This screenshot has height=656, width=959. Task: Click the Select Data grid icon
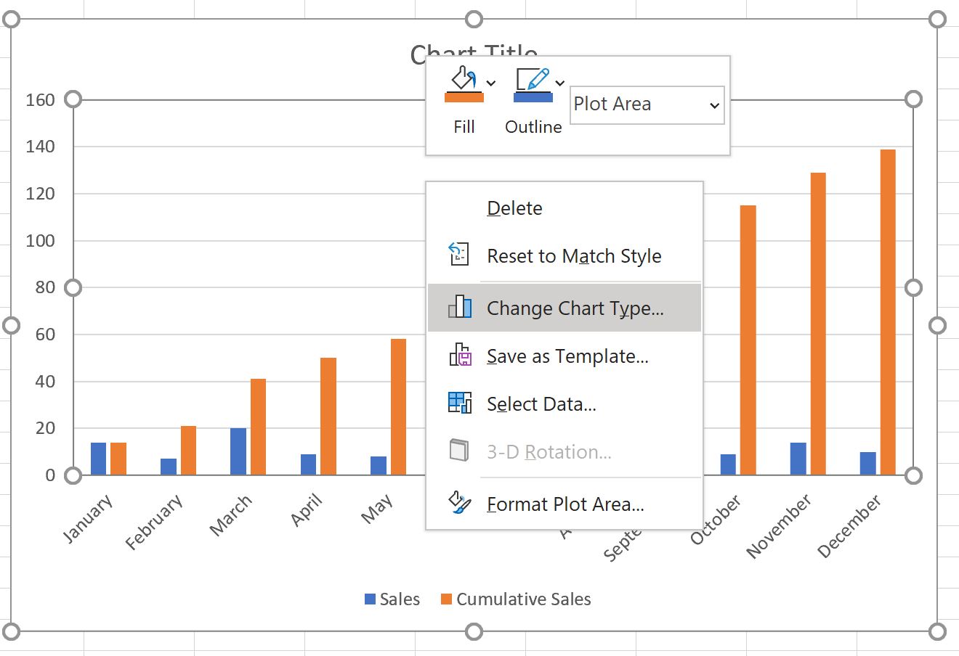click(x=460, y=403)
